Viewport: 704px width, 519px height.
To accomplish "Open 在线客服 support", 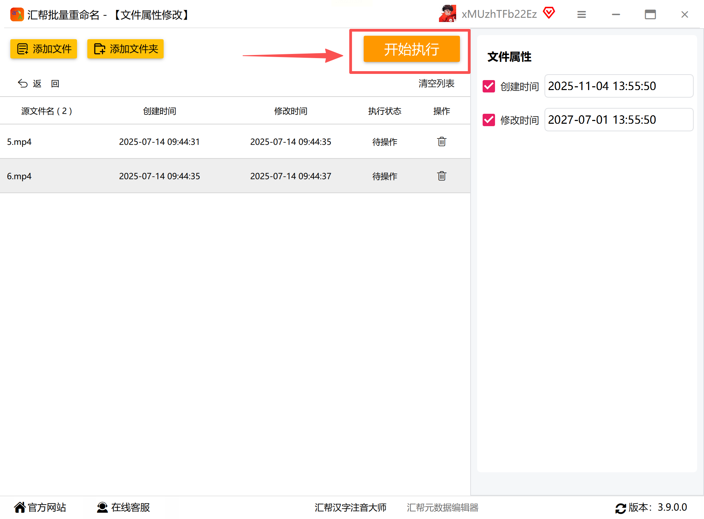I will (124, 507).
